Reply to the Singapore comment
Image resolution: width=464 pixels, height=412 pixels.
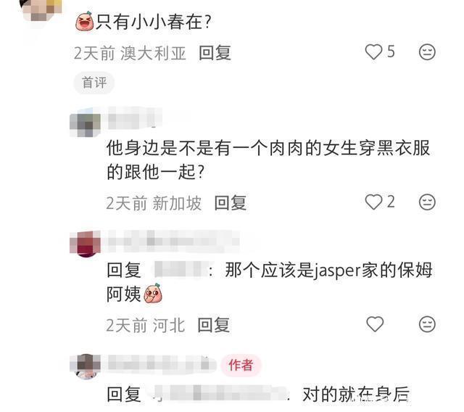[231, 203]
